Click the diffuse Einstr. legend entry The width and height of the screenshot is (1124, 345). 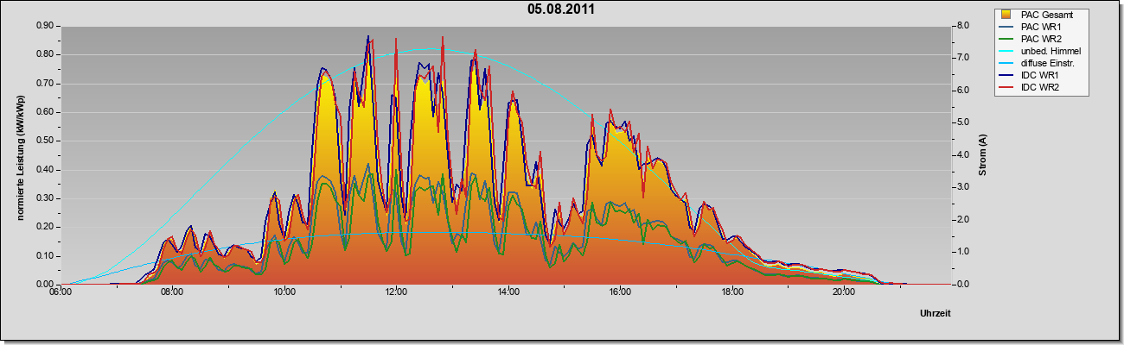coord(1038,63)
